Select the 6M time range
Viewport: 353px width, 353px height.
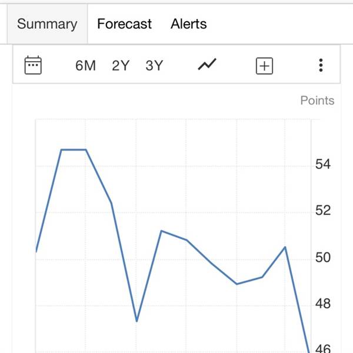[85, 65]
